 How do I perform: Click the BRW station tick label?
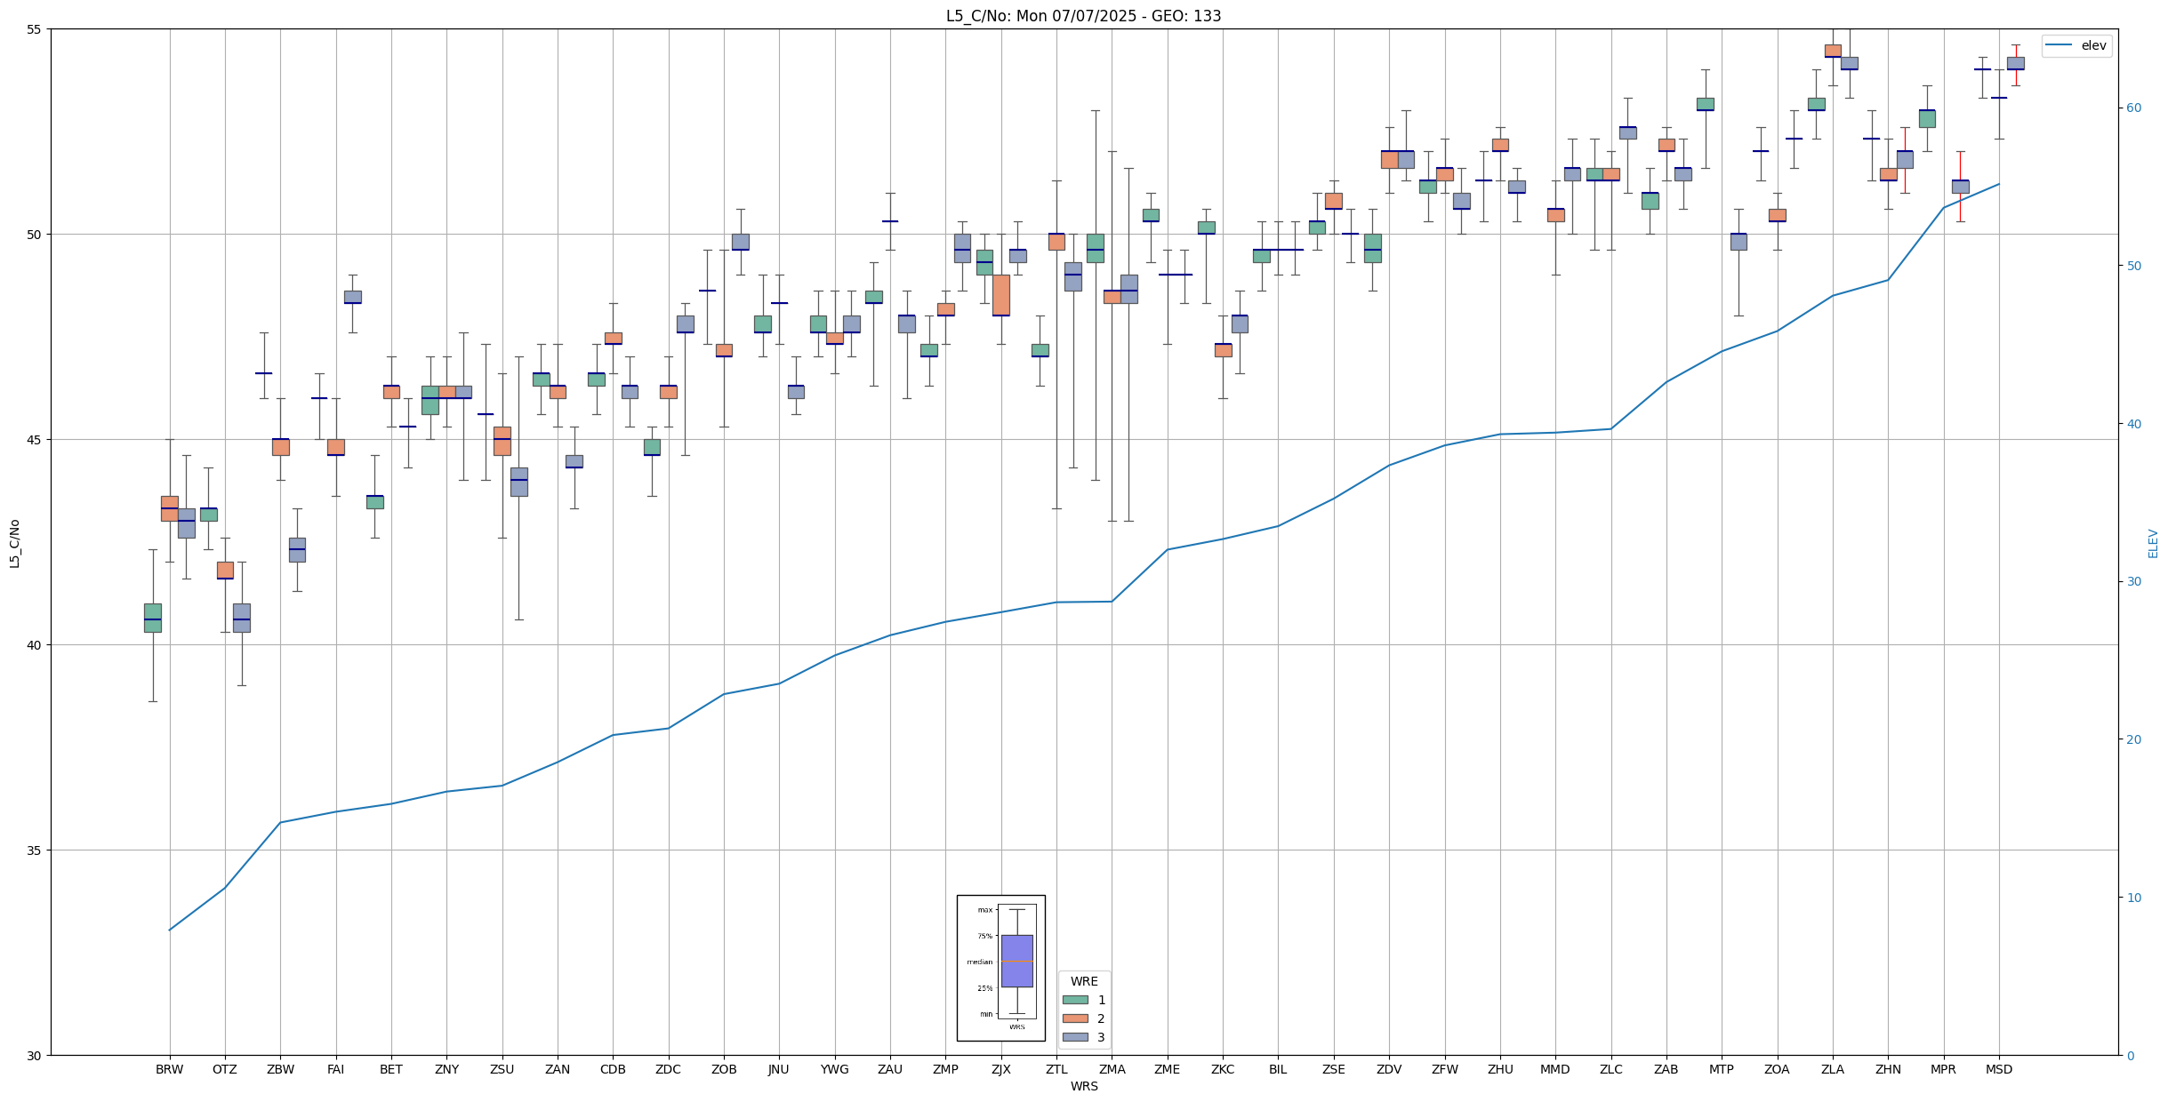[x=169, y=1069]
